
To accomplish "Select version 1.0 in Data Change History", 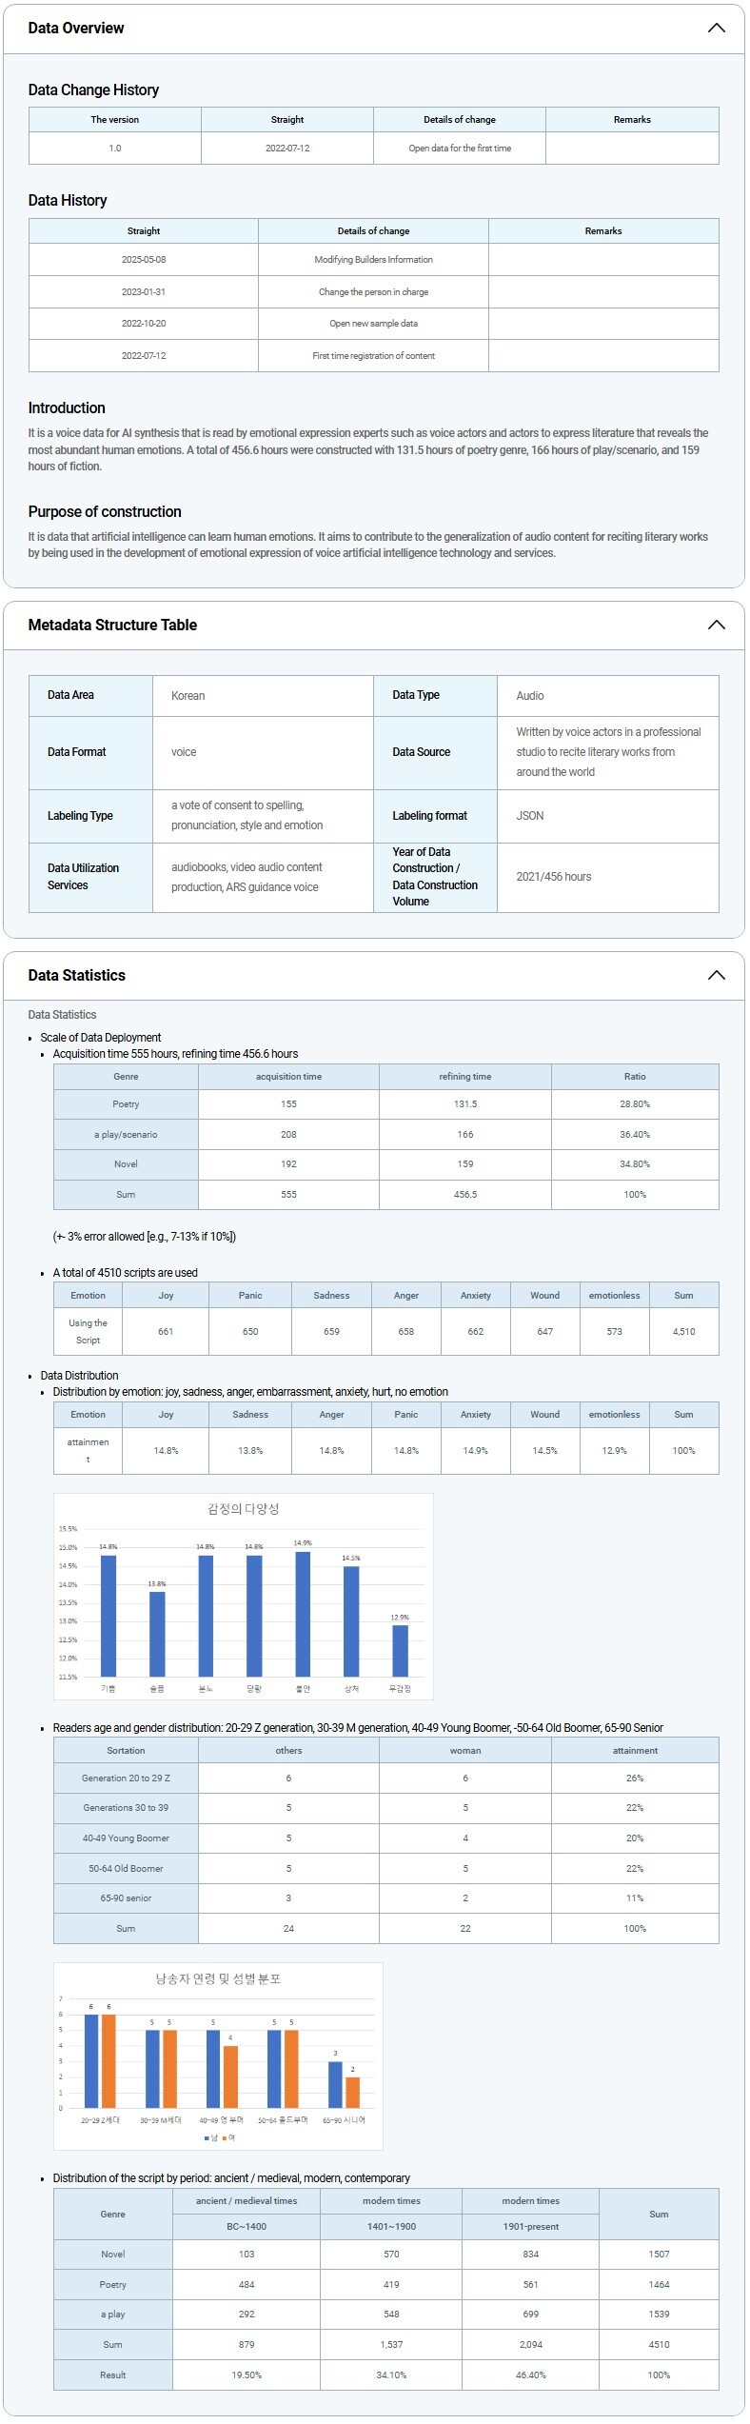I will click(x=115, y=148).
